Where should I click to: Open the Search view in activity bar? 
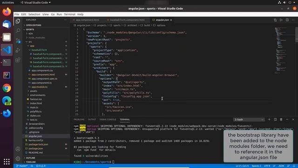point(18,30)
